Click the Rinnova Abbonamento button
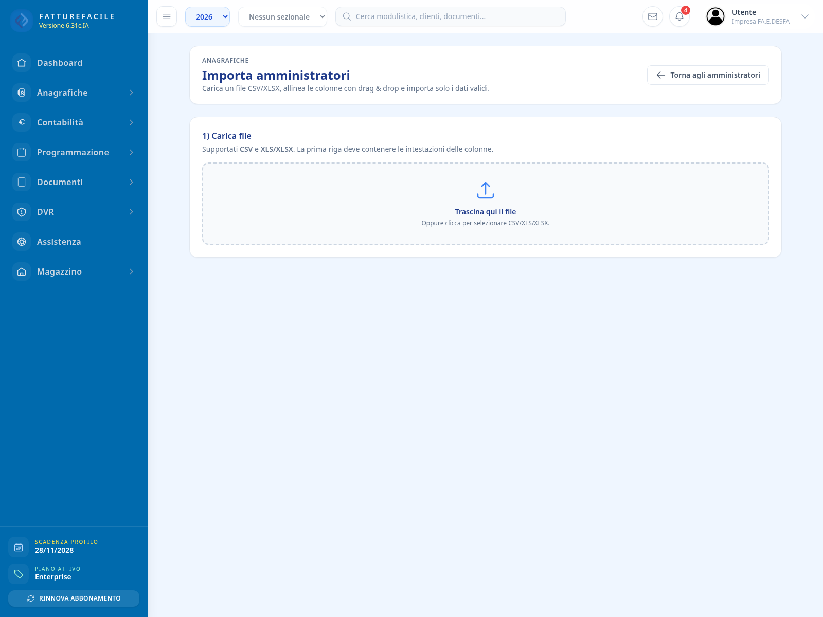Image resolution: width=823 pixels, height=617 pixels. pos(74,598)
